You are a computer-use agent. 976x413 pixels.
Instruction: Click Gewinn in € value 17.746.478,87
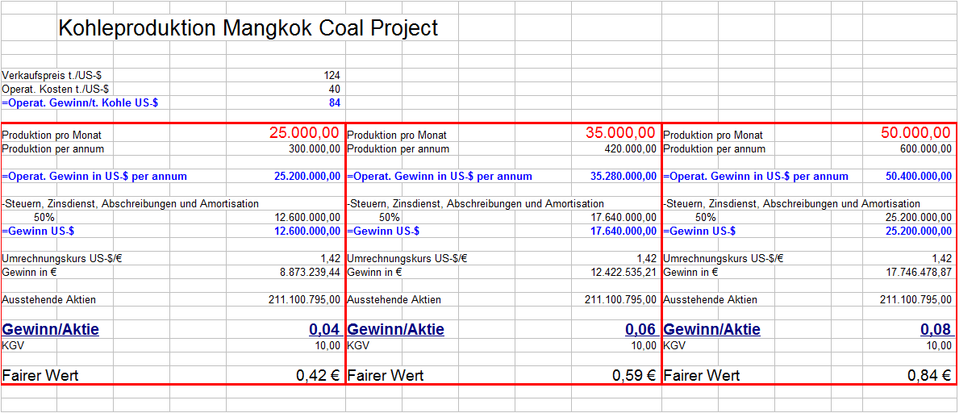click(919, 273)
